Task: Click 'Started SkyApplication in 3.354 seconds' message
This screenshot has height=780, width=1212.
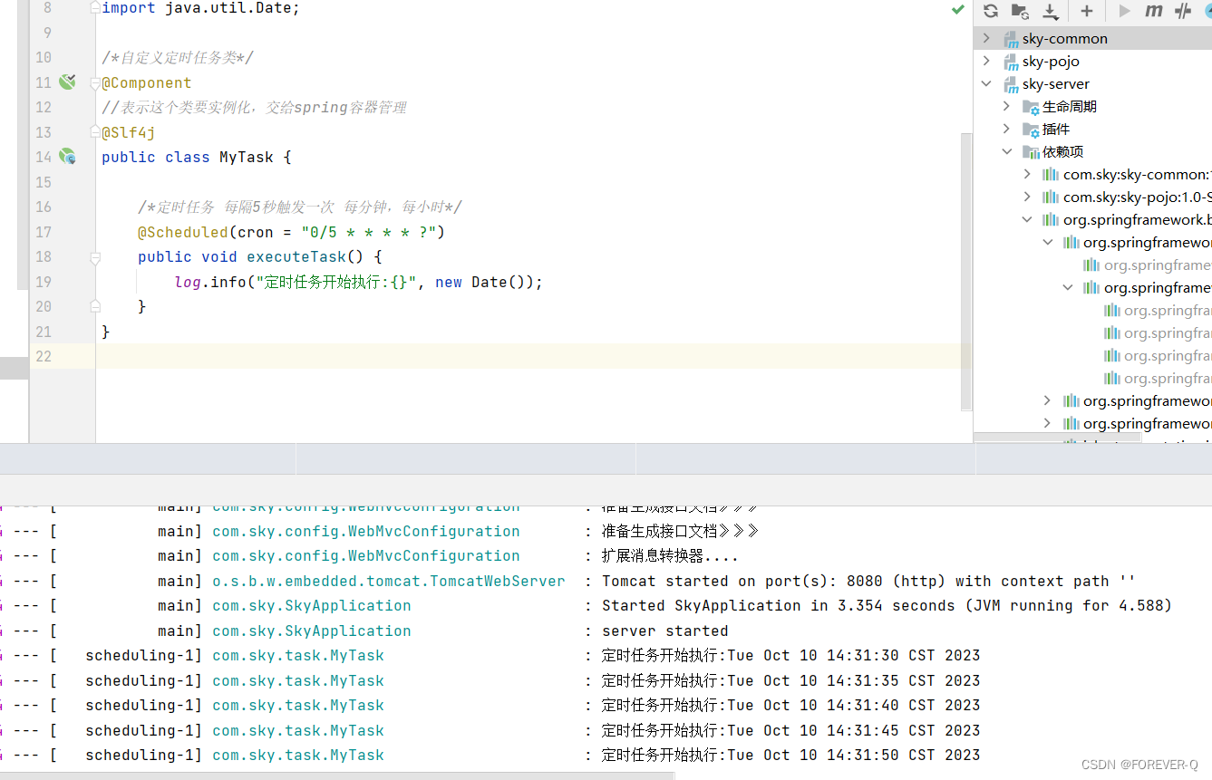Action: point(887,605)
